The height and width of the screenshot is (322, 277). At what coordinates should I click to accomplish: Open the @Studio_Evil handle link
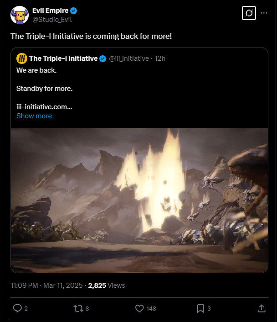[x=52, y=19]
